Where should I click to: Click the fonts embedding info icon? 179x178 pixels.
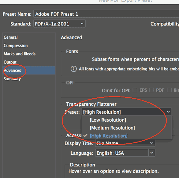click(x=73, y=69)
